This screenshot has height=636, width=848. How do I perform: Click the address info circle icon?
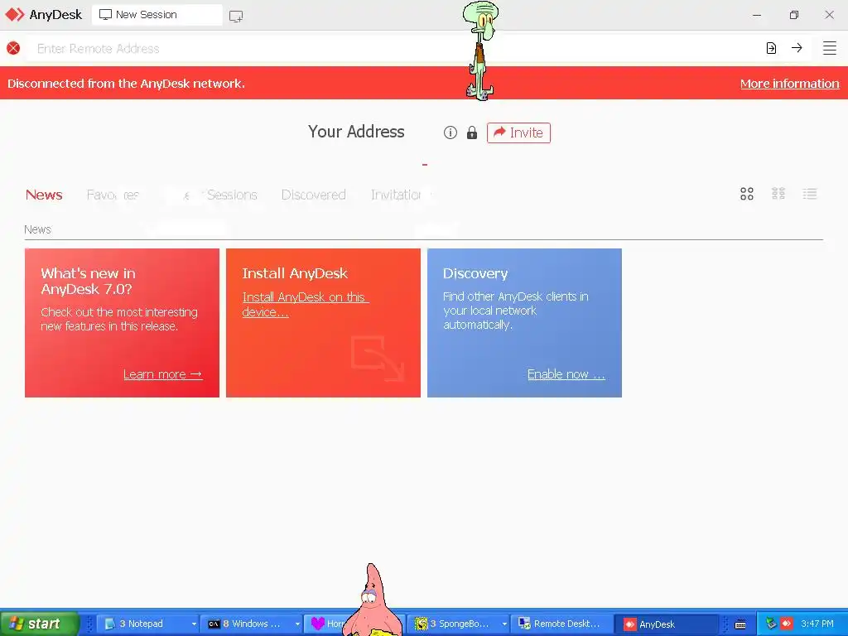coord(450,132)
